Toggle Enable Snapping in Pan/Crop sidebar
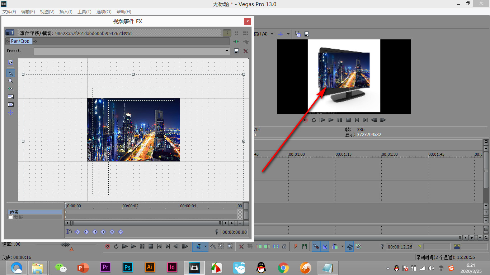Image resolution: width=490 pixels, height=275 pixels. (11, 88)
